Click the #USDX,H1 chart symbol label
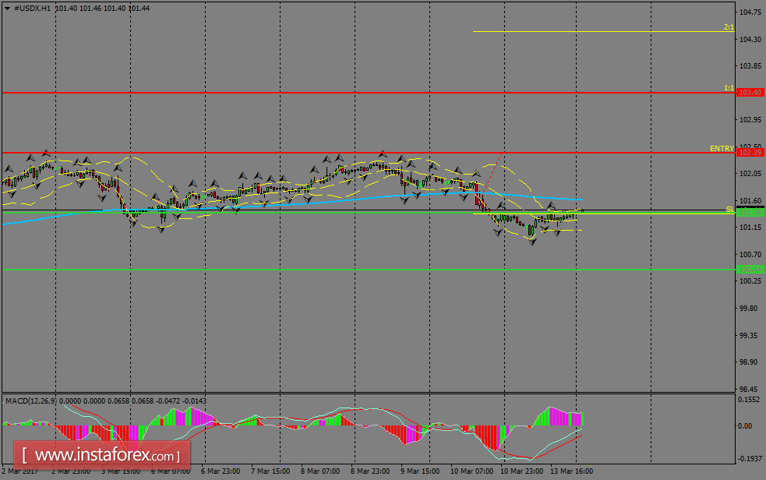This screenshot has height=480, width=766. coord(34,7)
